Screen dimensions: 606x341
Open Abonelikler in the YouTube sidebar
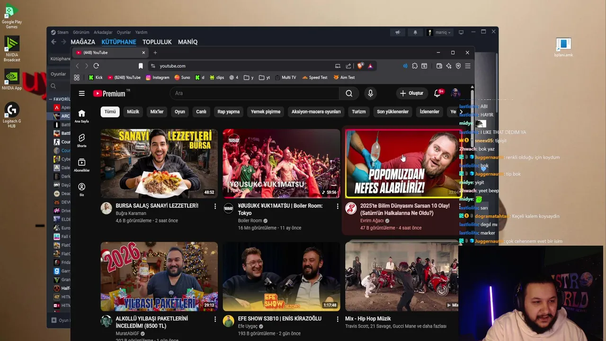pyautogui.click(x=81, y=165)
